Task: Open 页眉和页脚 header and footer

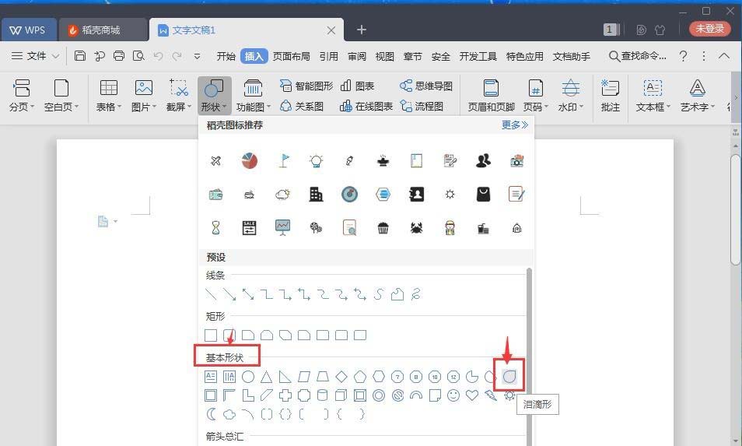Action: point(492,95)
